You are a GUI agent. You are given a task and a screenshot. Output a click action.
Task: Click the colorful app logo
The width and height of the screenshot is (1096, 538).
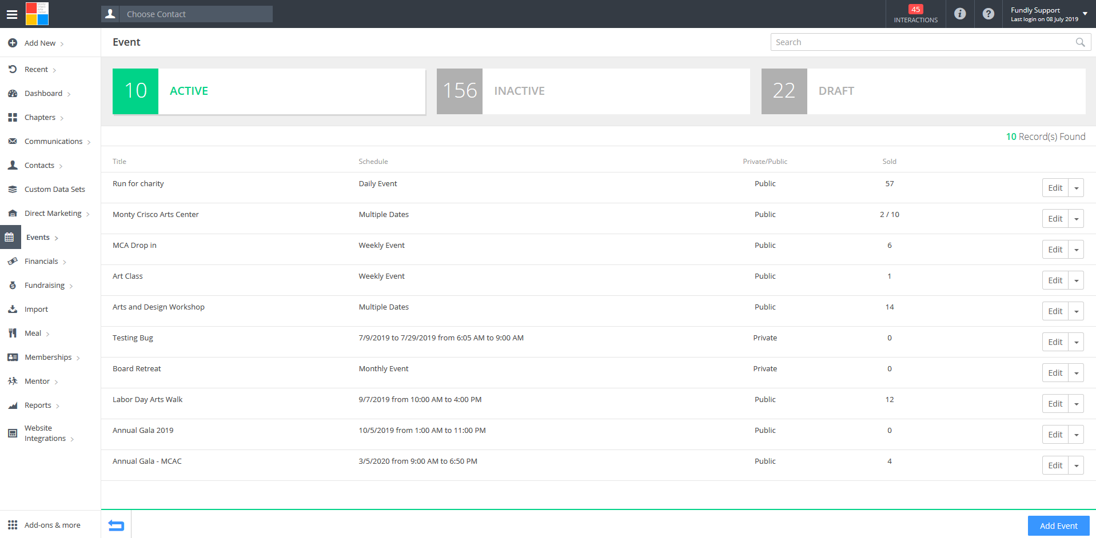[37, 14]
